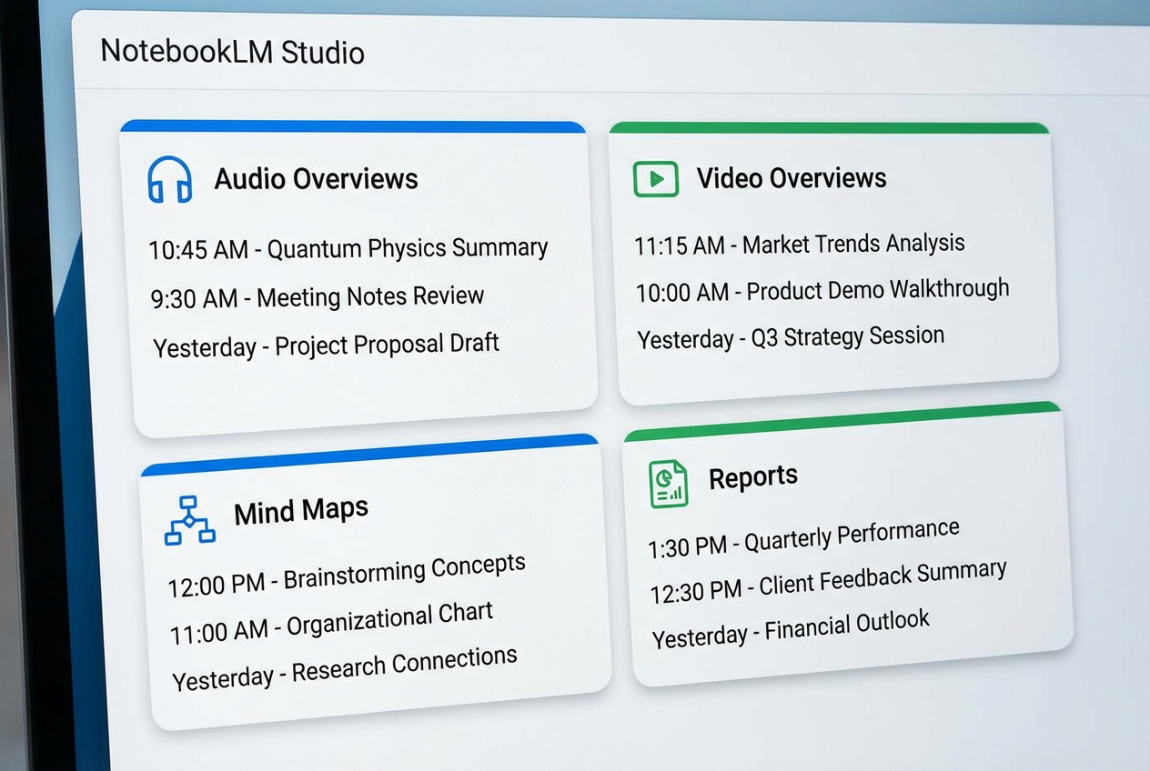Click the NotebookLM Studio header

(x=232, y=53)
